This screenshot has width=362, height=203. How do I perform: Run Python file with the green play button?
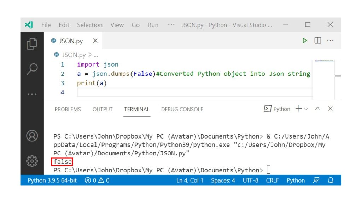tap(305, 41)
